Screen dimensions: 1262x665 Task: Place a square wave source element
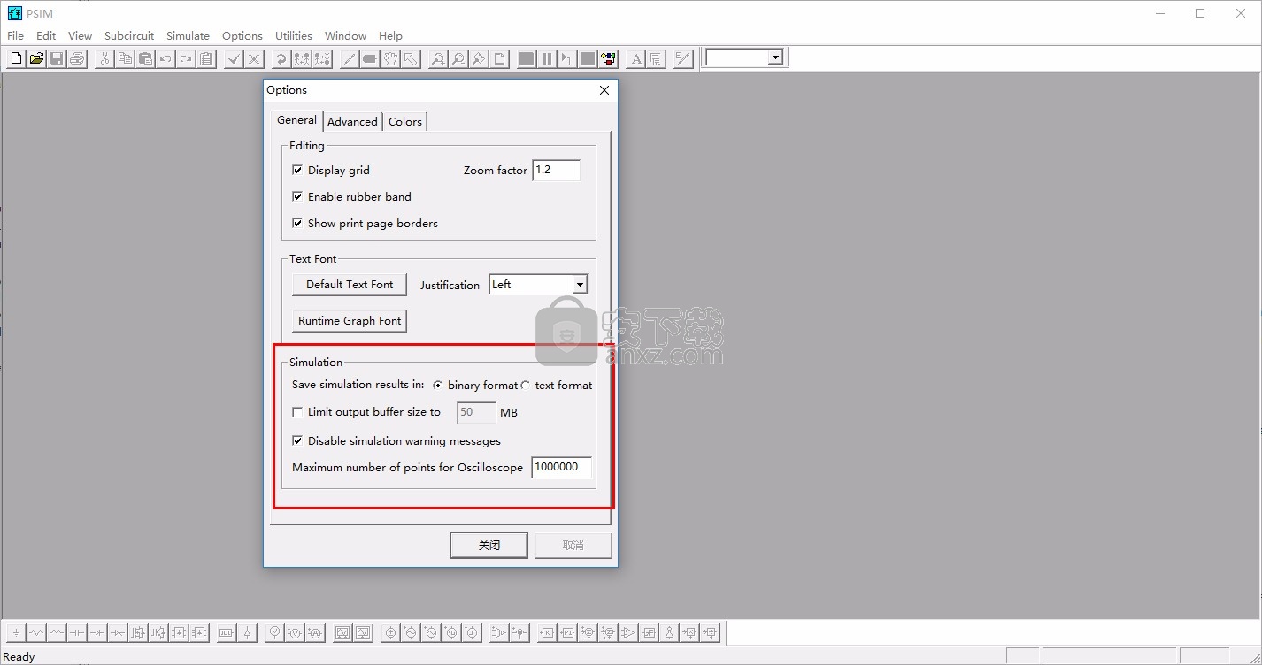point(450,632)
